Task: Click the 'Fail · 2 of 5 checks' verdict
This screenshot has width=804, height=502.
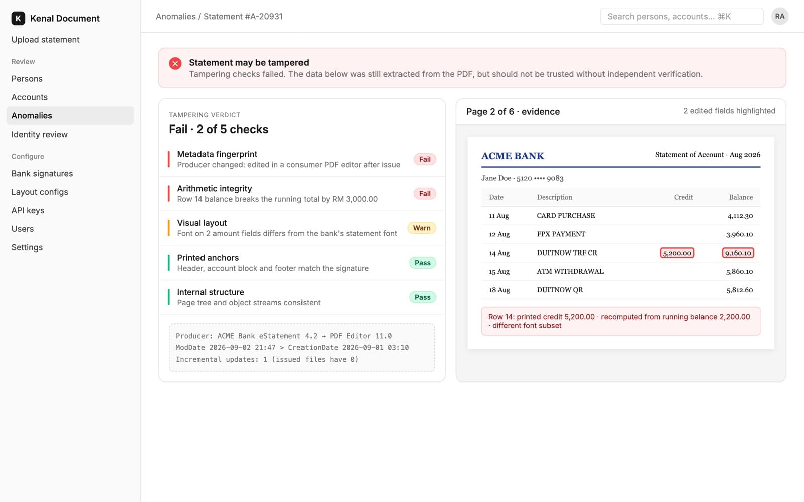Action: click(219, 130)
